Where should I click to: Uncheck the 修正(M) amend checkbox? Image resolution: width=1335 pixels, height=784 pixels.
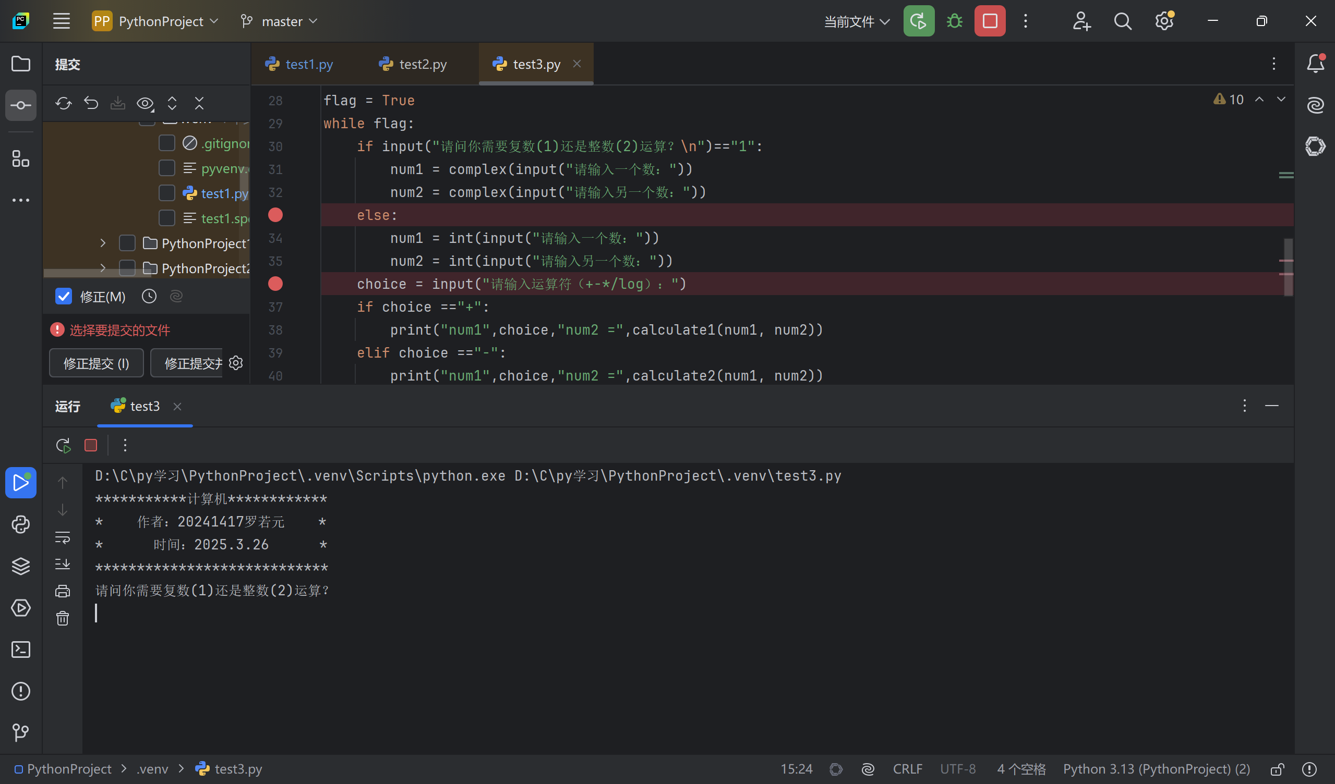[x=64, y=297]
